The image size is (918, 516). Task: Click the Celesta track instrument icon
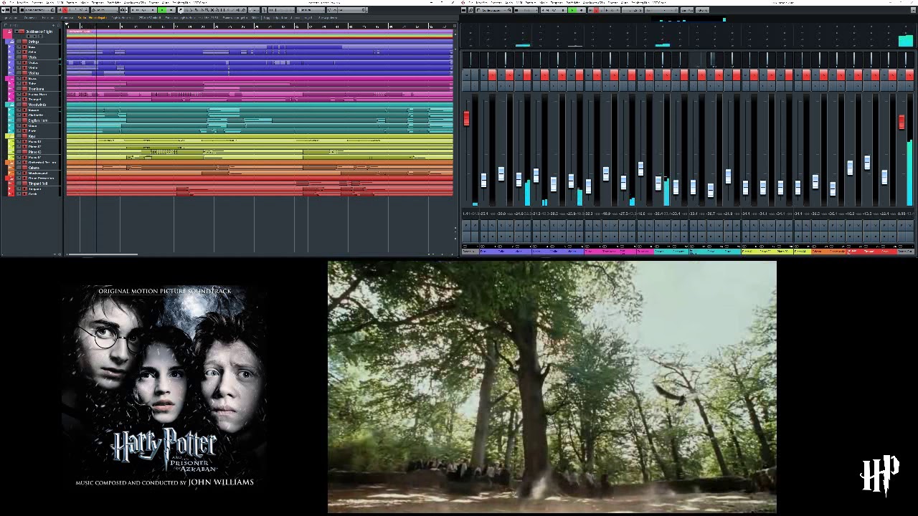pos(11,168)
